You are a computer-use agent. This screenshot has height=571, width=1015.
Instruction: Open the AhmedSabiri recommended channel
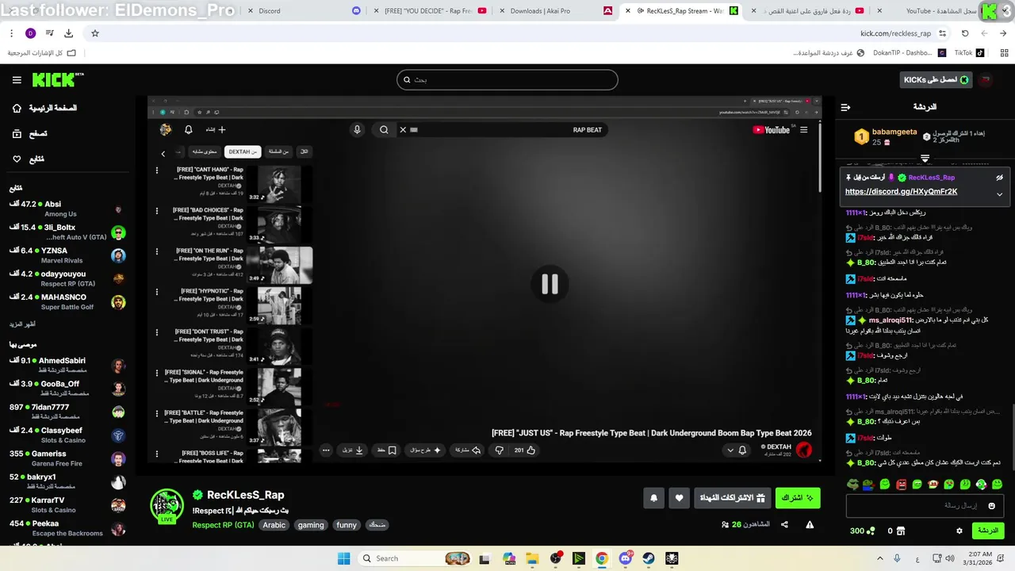tap(67, 365)
